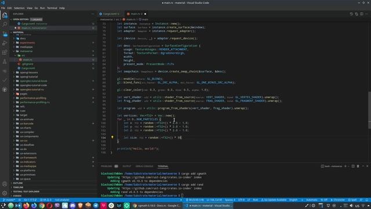Click the volume icon in system tray

(351, 206)
